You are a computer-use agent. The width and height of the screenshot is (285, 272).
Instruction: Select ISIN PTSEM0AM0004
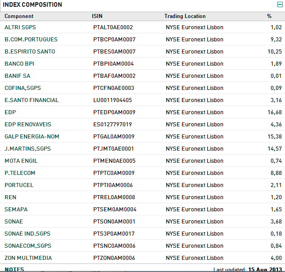click(115, 210)
